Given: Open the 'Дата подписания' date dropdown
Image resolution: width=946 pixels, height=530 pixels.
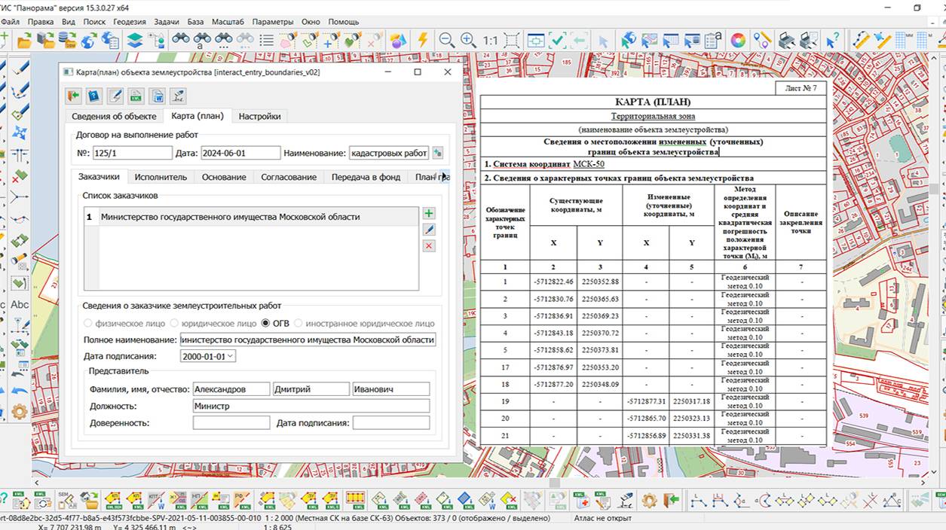Looking at the screenshot, I should pos(230,356).
